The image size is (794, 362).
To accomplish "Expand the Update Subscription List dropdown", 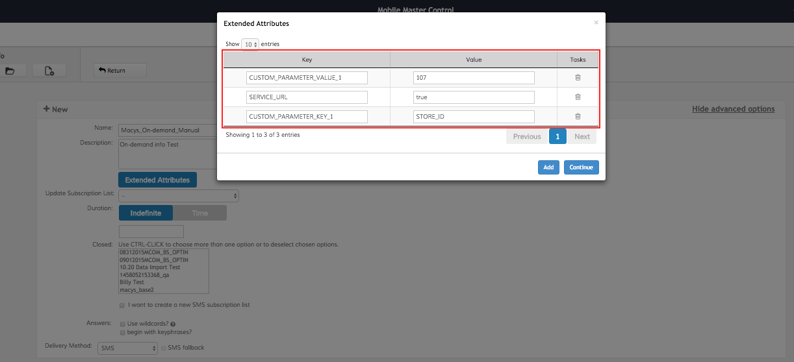I will coord(179,196).
